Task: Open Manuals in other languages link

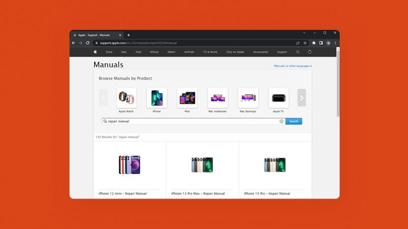Action: [x=293, y=66]
